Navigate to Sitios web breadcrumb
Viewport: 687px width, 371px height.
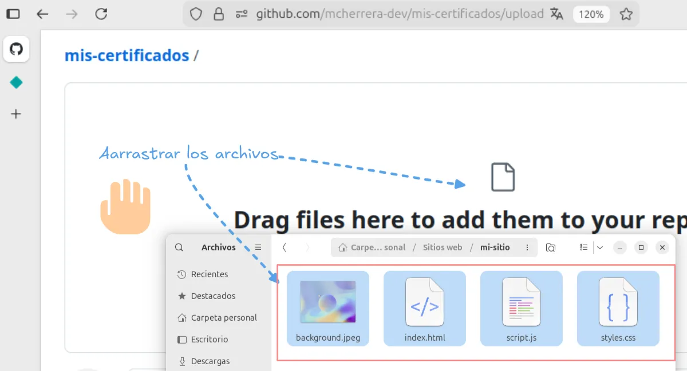[442, 248]
